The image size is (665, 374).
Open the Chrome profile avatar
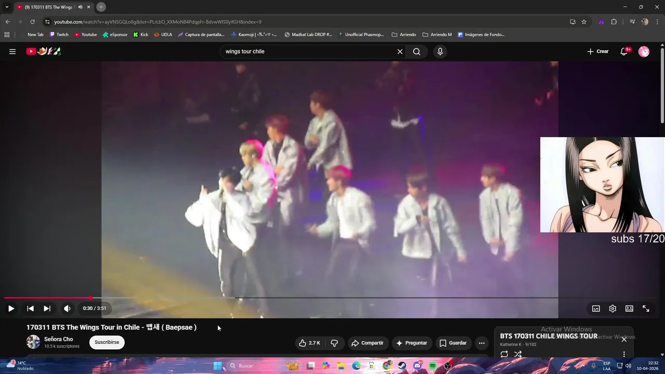click(645, 22)
